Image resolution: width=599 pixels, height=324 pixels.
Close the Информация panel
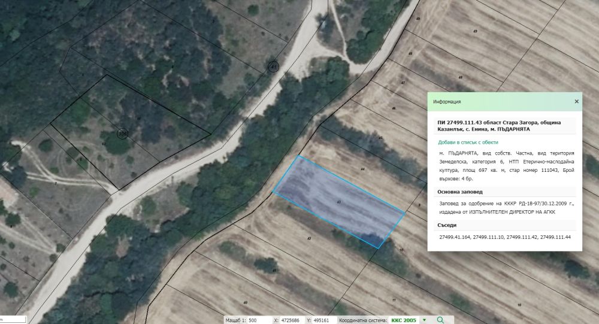(576, 102)
